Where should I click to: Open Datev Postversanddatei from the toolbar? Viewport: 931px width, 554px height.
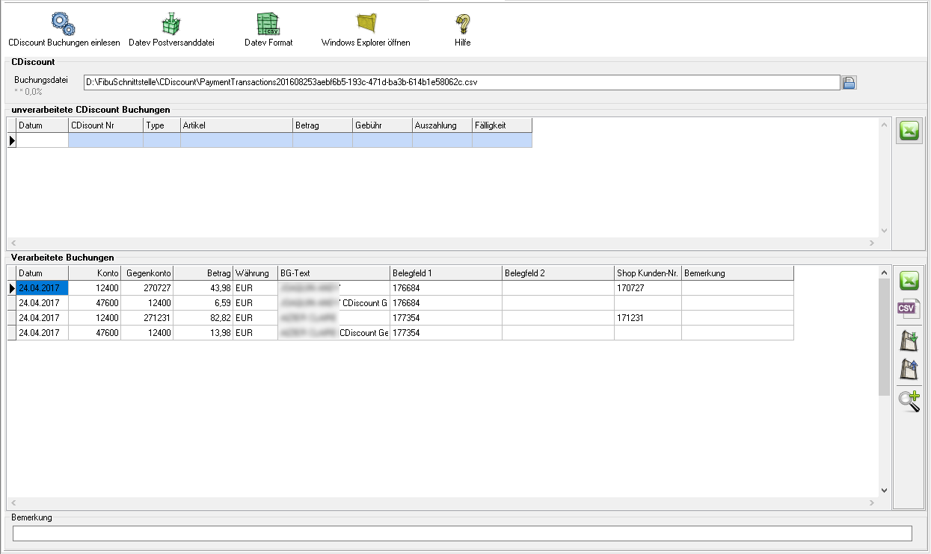[171, 25]
